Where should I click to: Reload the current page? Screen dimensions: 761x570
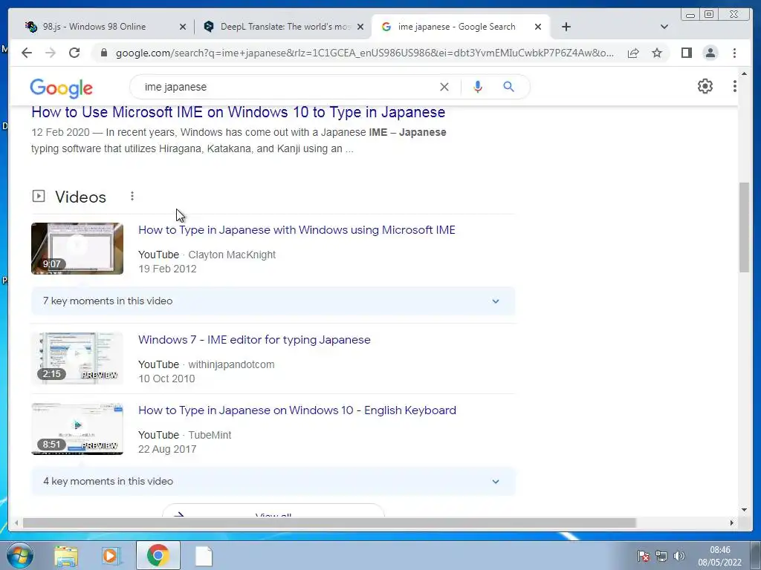point(74,53)
